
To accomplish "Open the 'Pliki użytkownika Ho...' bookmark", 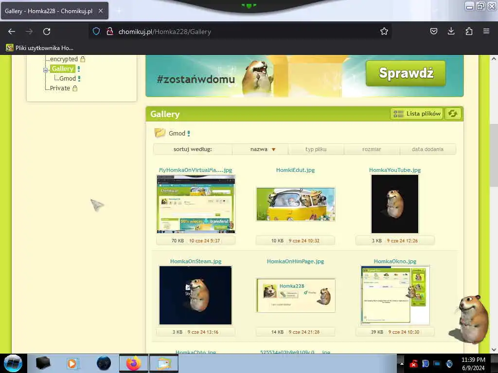I will coord(40,48).
